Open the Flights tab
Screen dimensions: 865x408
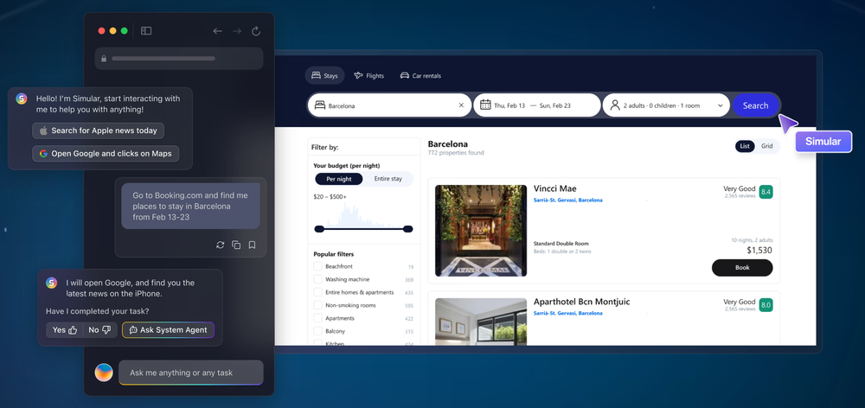pos(369,75)
